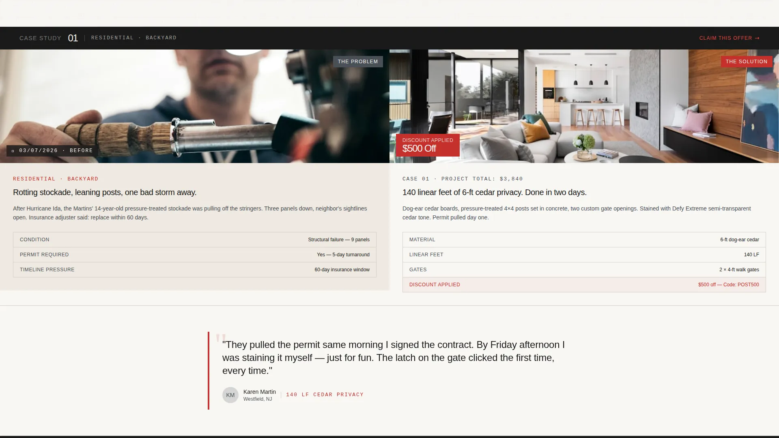The image size is (779, 438).
Task: Click the Case Study 01 number
Action: [x=73, y=38]
